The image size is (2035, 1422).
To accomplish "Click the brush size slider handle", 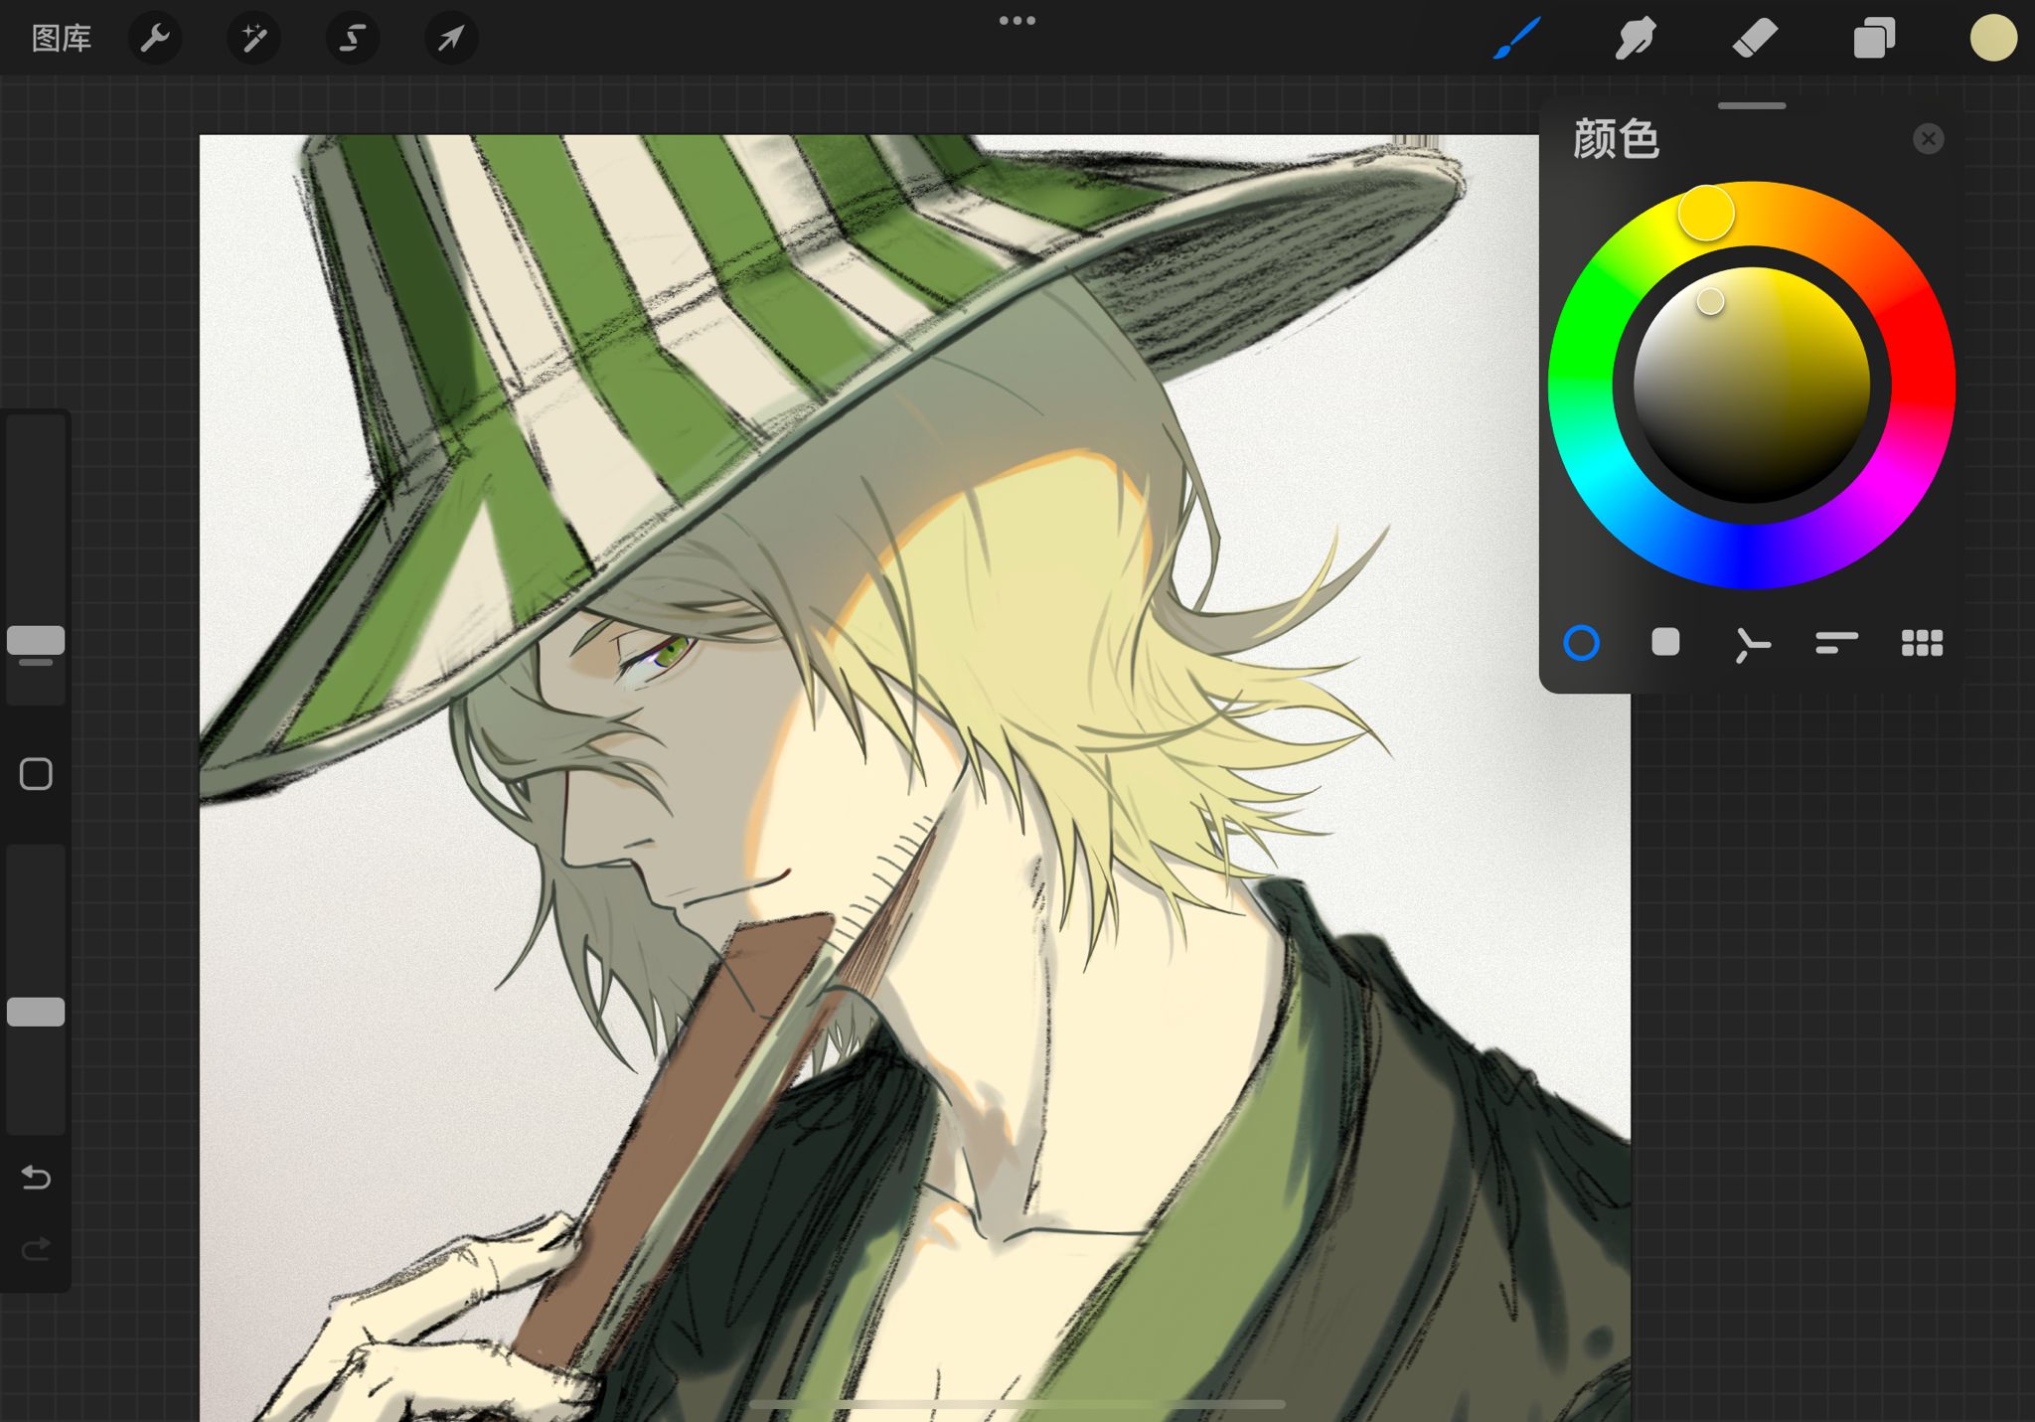I will pos(36,640).
